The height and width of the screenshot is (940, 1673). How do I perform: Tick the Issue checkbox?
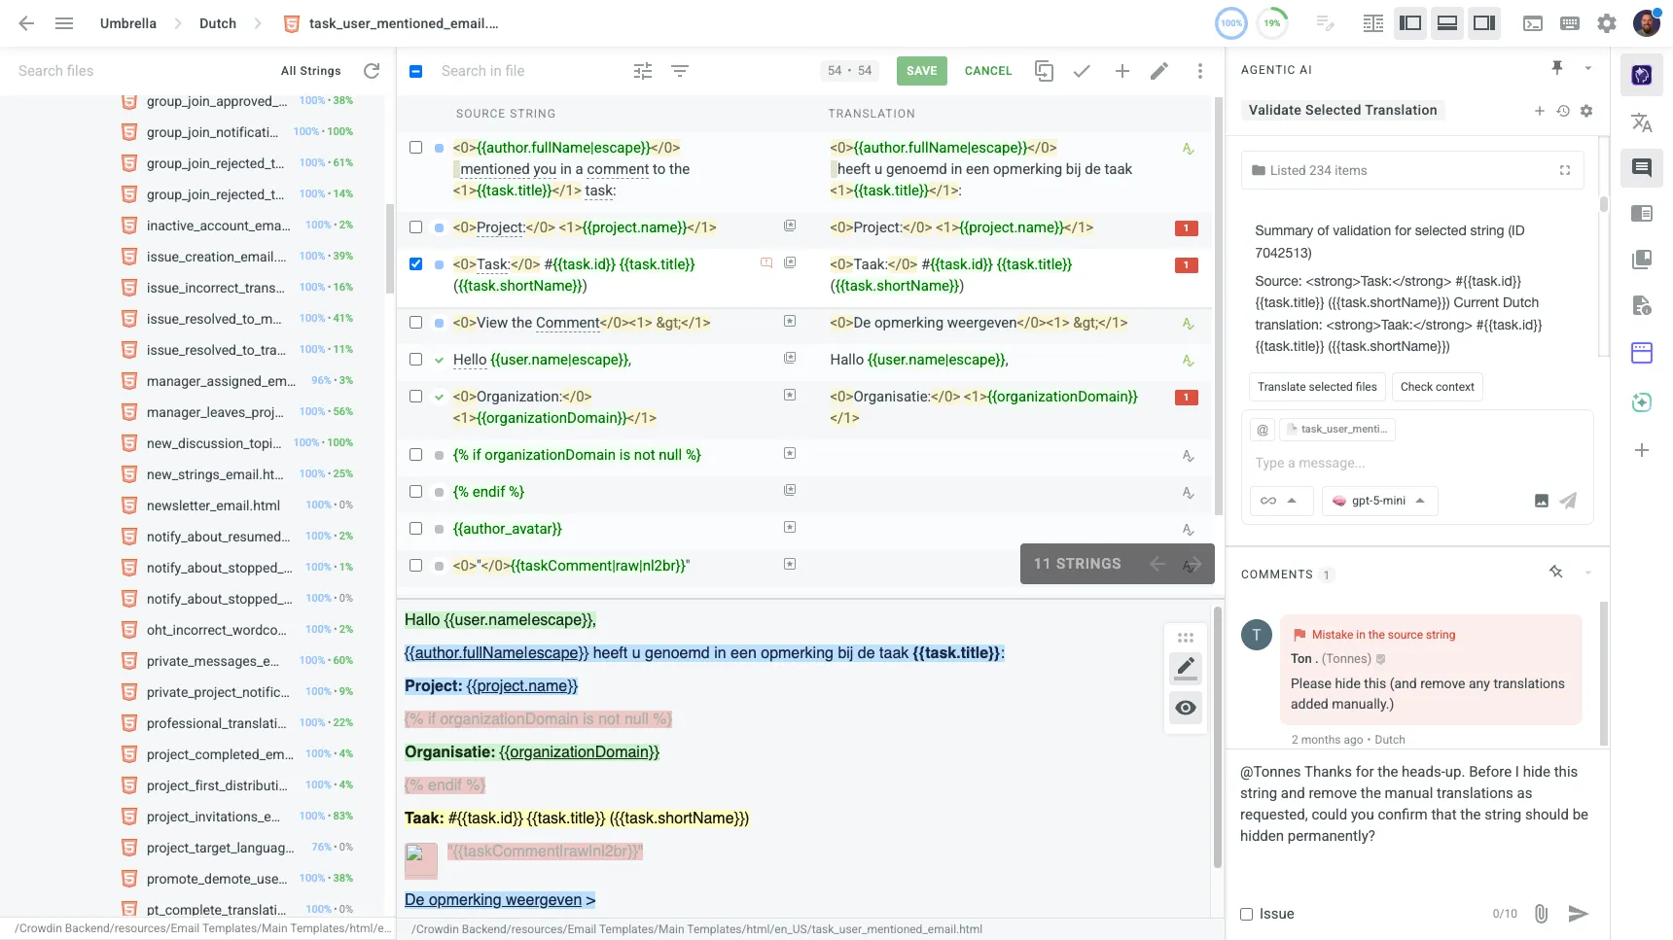(x=1246, y=914)
